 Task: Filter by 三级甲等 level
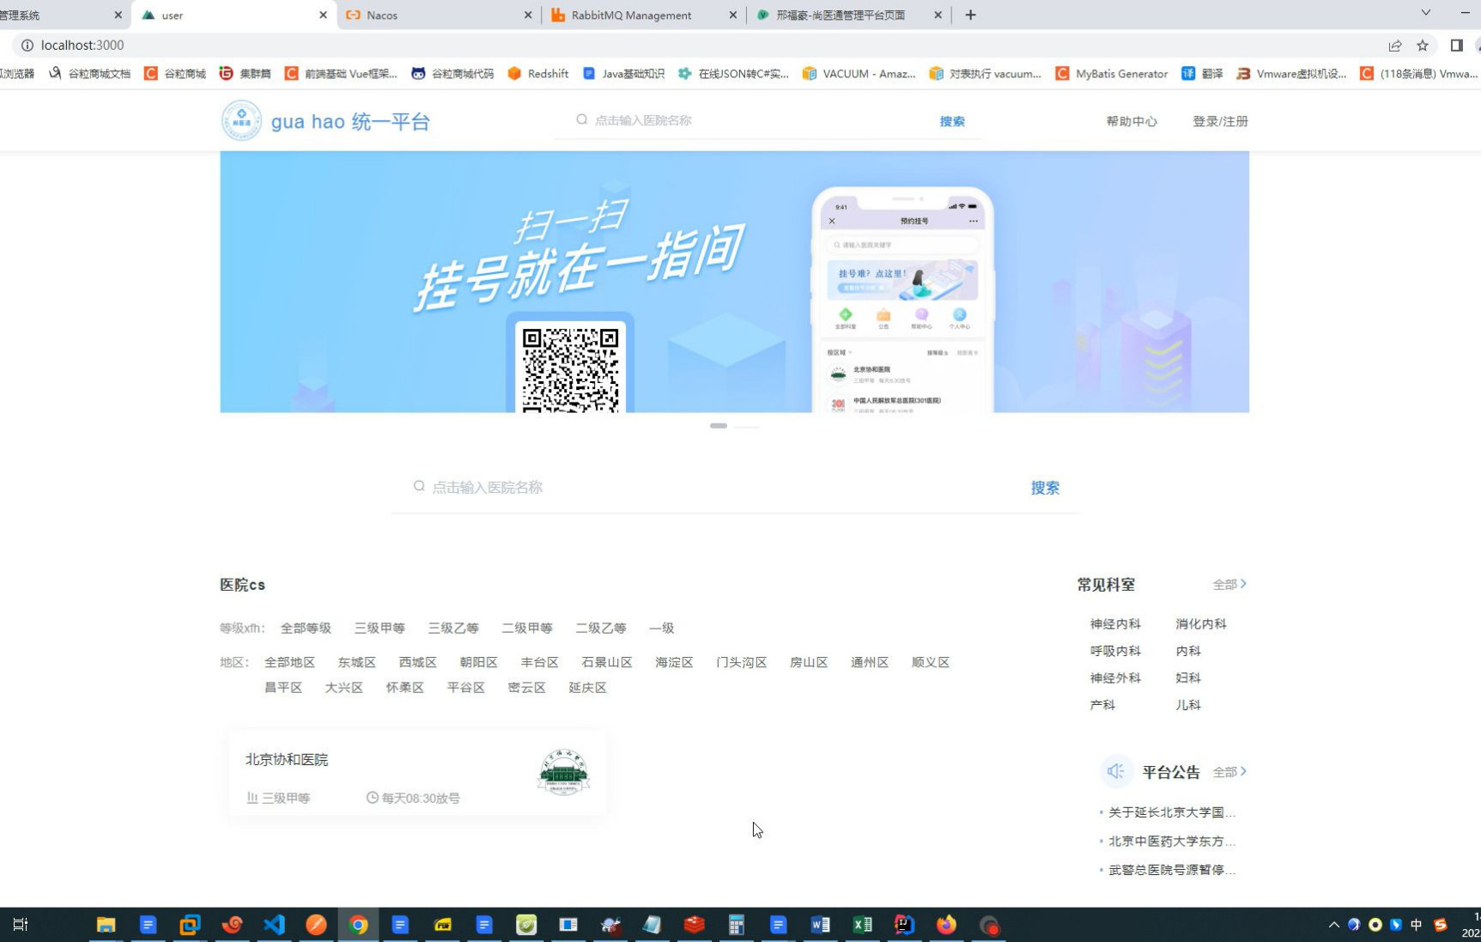379,628
